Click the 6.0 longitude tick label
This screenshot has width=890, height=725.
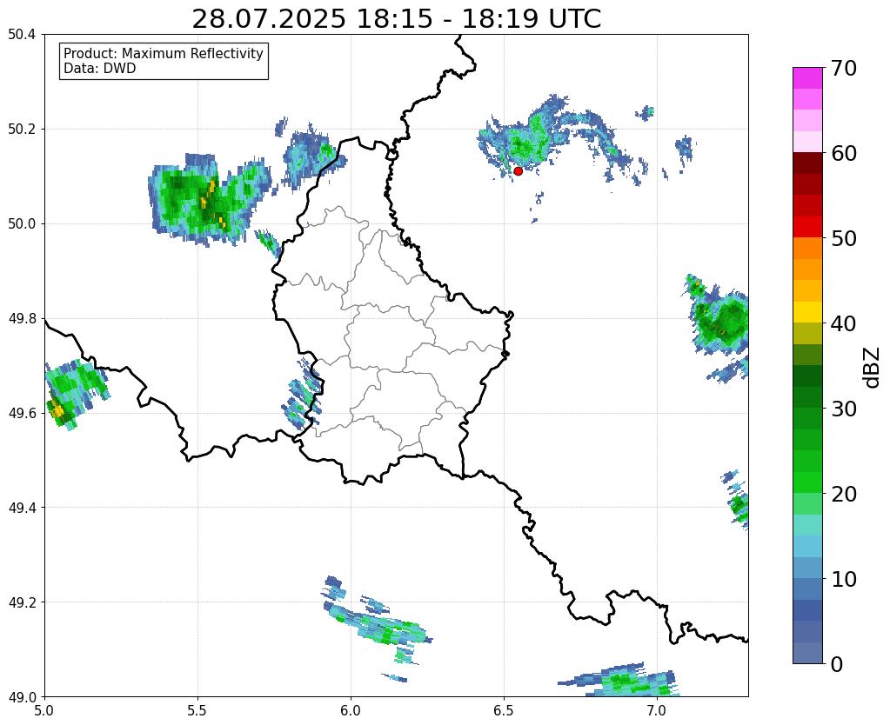351,710
